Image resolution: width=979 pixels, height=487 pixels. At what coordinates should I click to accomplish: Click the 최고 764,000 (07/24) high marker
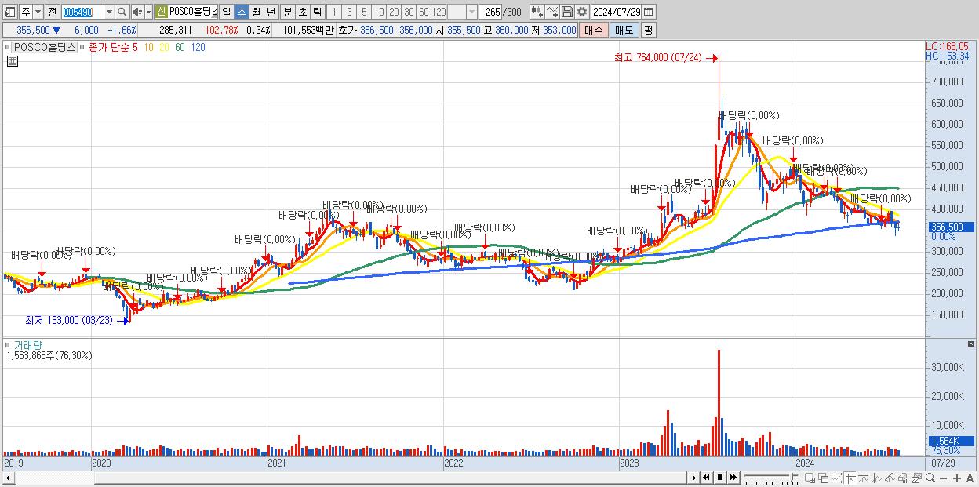(659, 58)
